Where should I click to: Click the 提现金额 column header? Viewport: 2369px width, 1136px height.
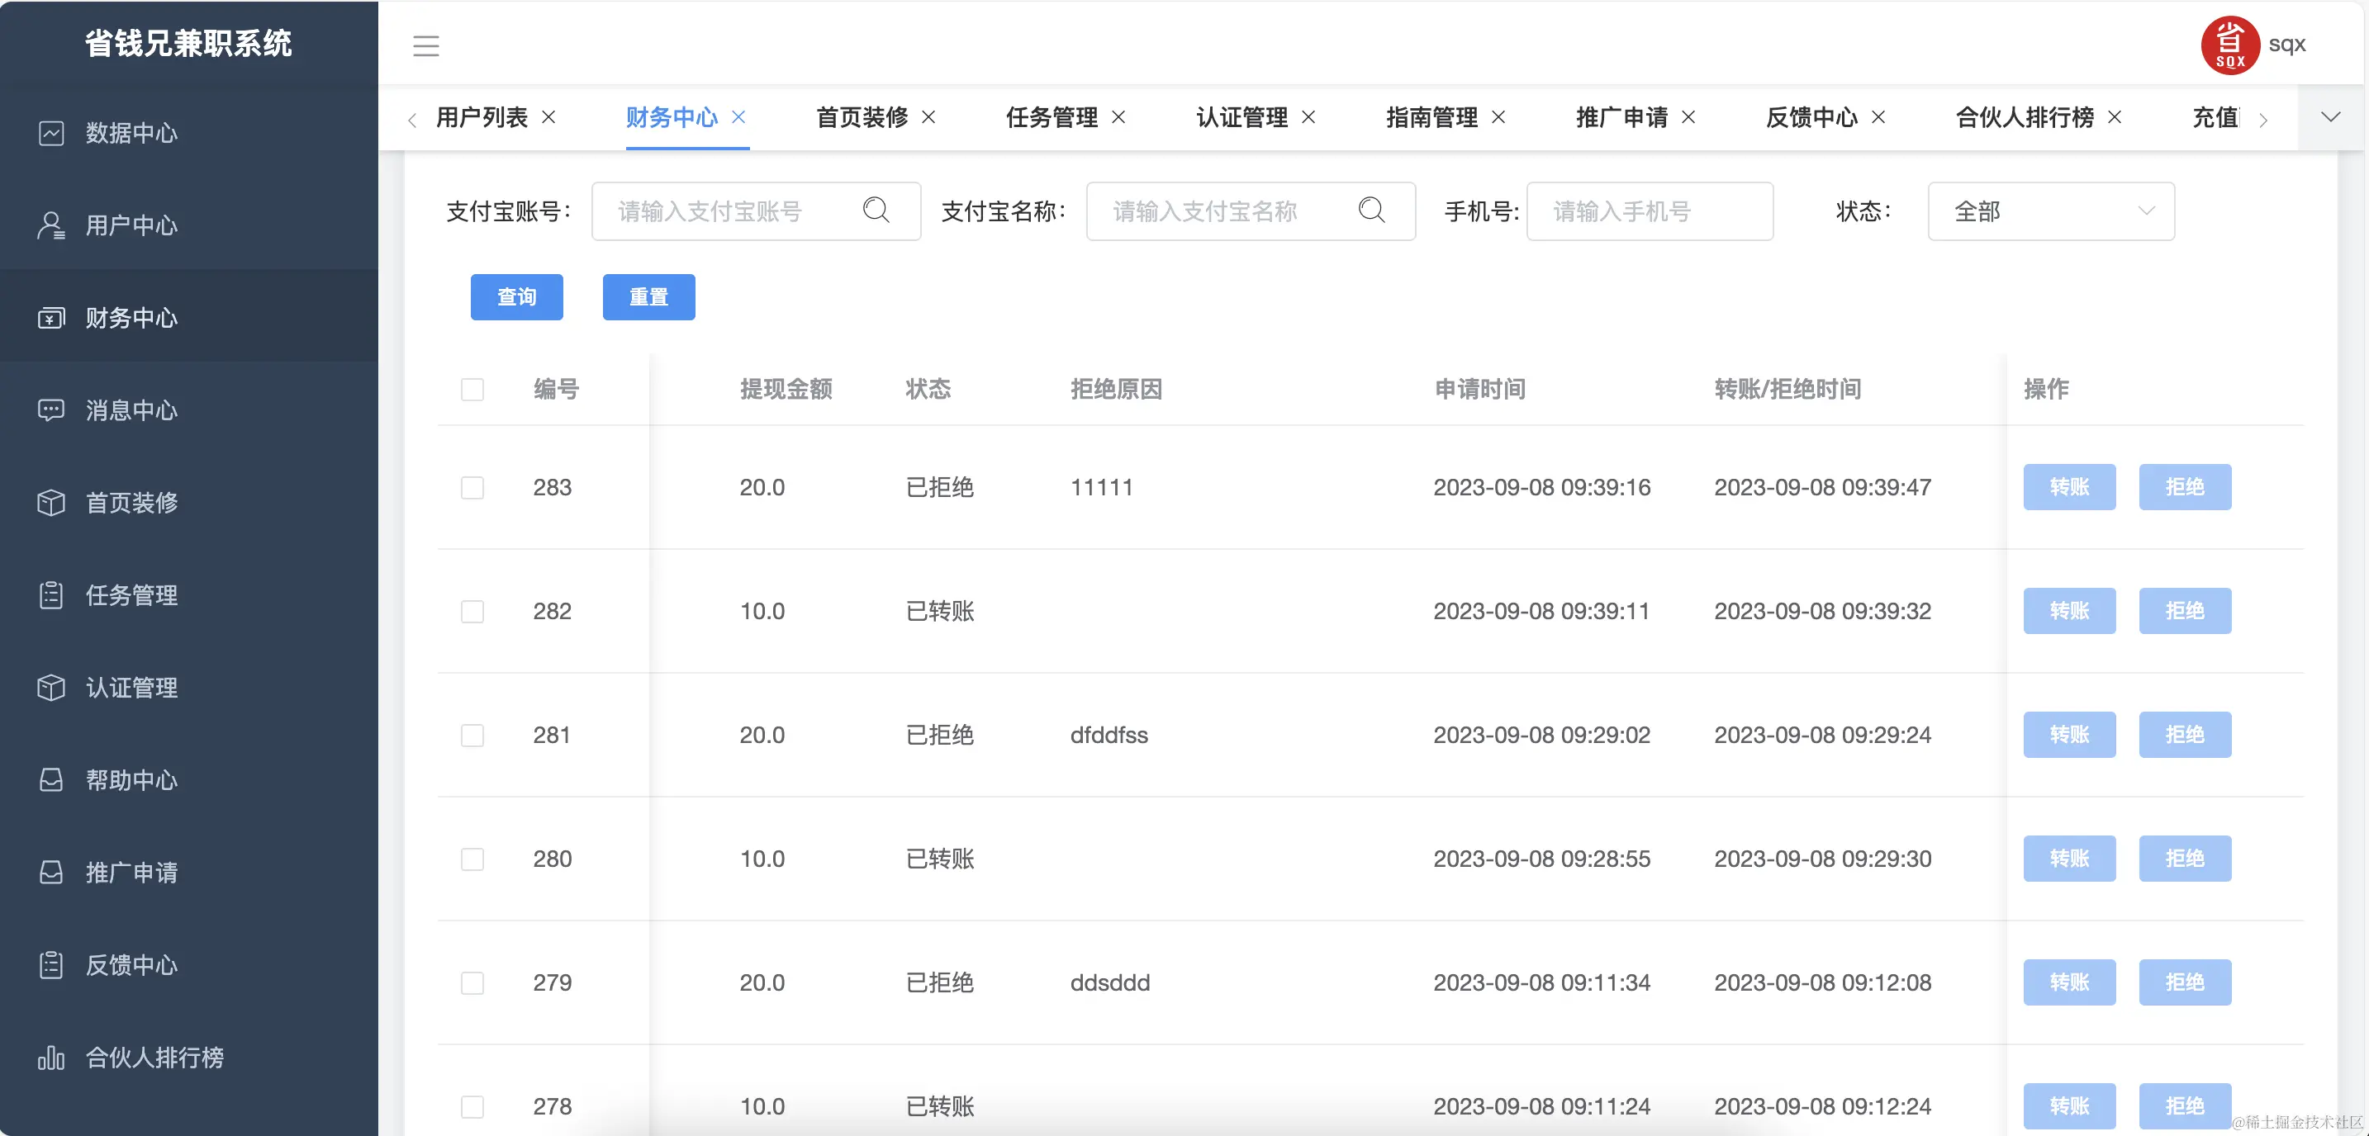coord(786,389)
